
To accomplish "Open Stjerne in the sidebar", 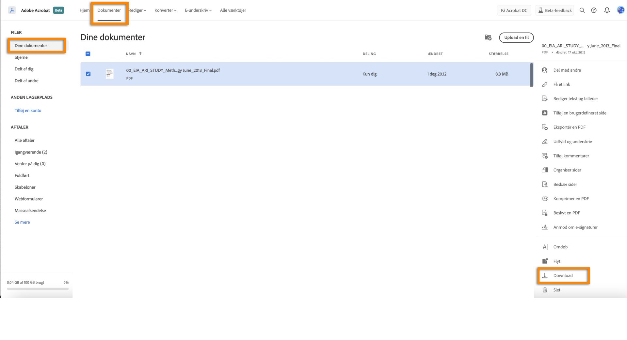I will 21,57.
